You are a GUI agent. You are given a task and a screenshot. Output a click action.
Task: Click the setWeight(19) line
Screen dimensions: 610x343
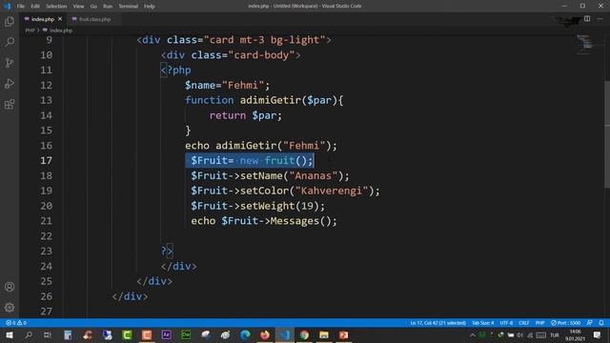[x=257, y=206]
